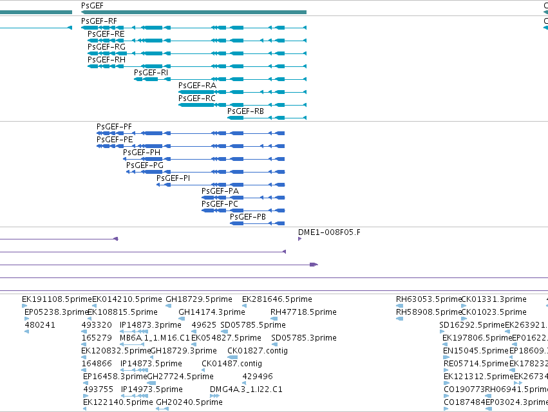Click the GH27724.5prime EST label
548x412 pixels.
tap(180, 377)
